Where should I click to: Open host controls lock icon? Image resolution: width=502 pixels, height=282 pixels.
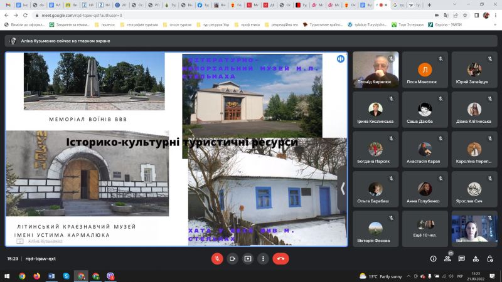click(490, 259)
